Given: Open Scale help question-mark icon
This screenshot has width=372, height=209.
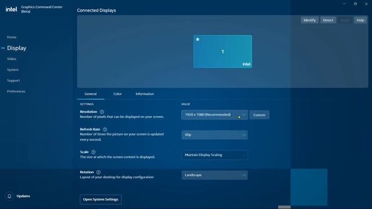Looking at the screenshot, I should pos(93,152).
